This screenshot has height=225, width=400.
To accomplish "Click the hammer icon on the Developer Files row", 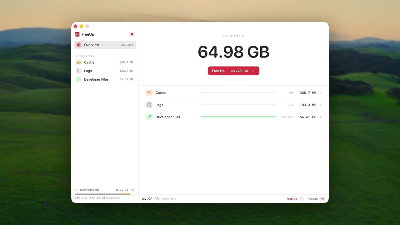I will click(x=149, y=117).
